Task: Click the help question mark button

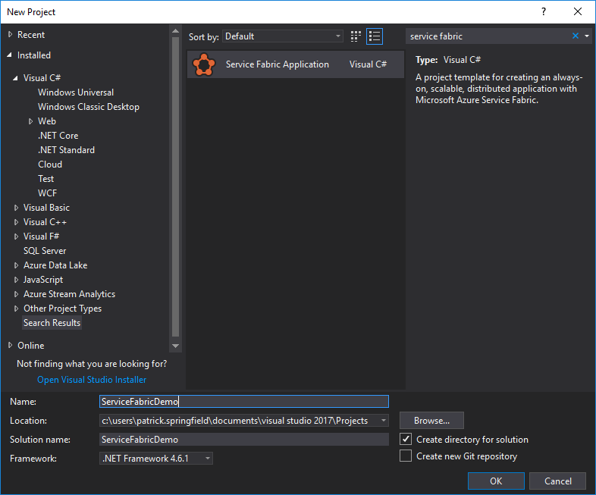Action: pyautogui.click(x=544, y=11)
